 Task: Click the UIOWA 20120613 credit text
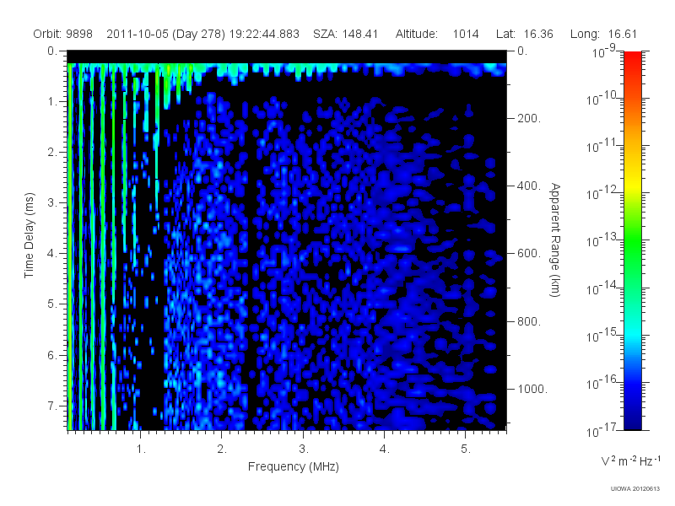pyautogui.click(x=635, y=488)
